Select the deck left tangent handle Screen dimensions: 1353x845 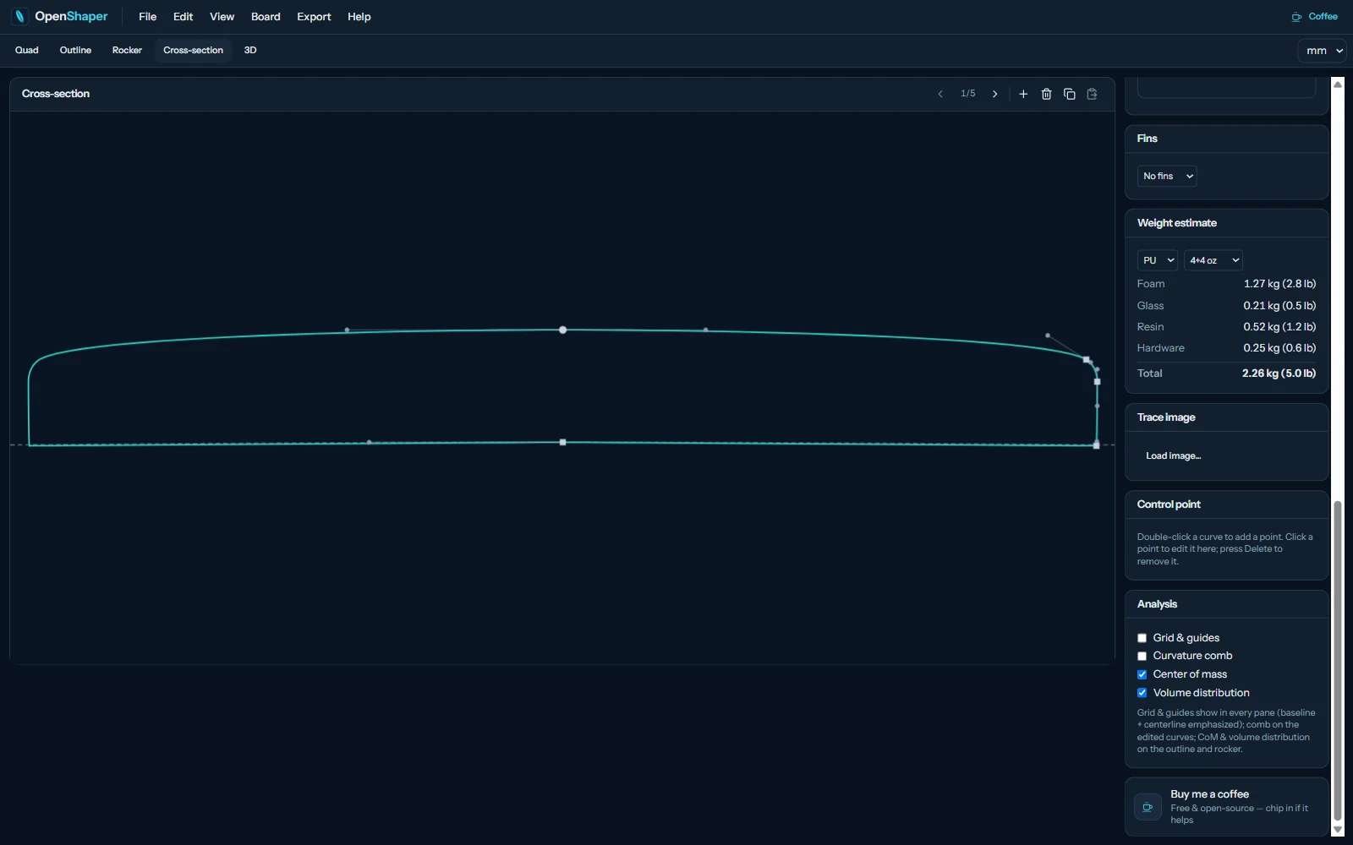[x=347, y=330]
